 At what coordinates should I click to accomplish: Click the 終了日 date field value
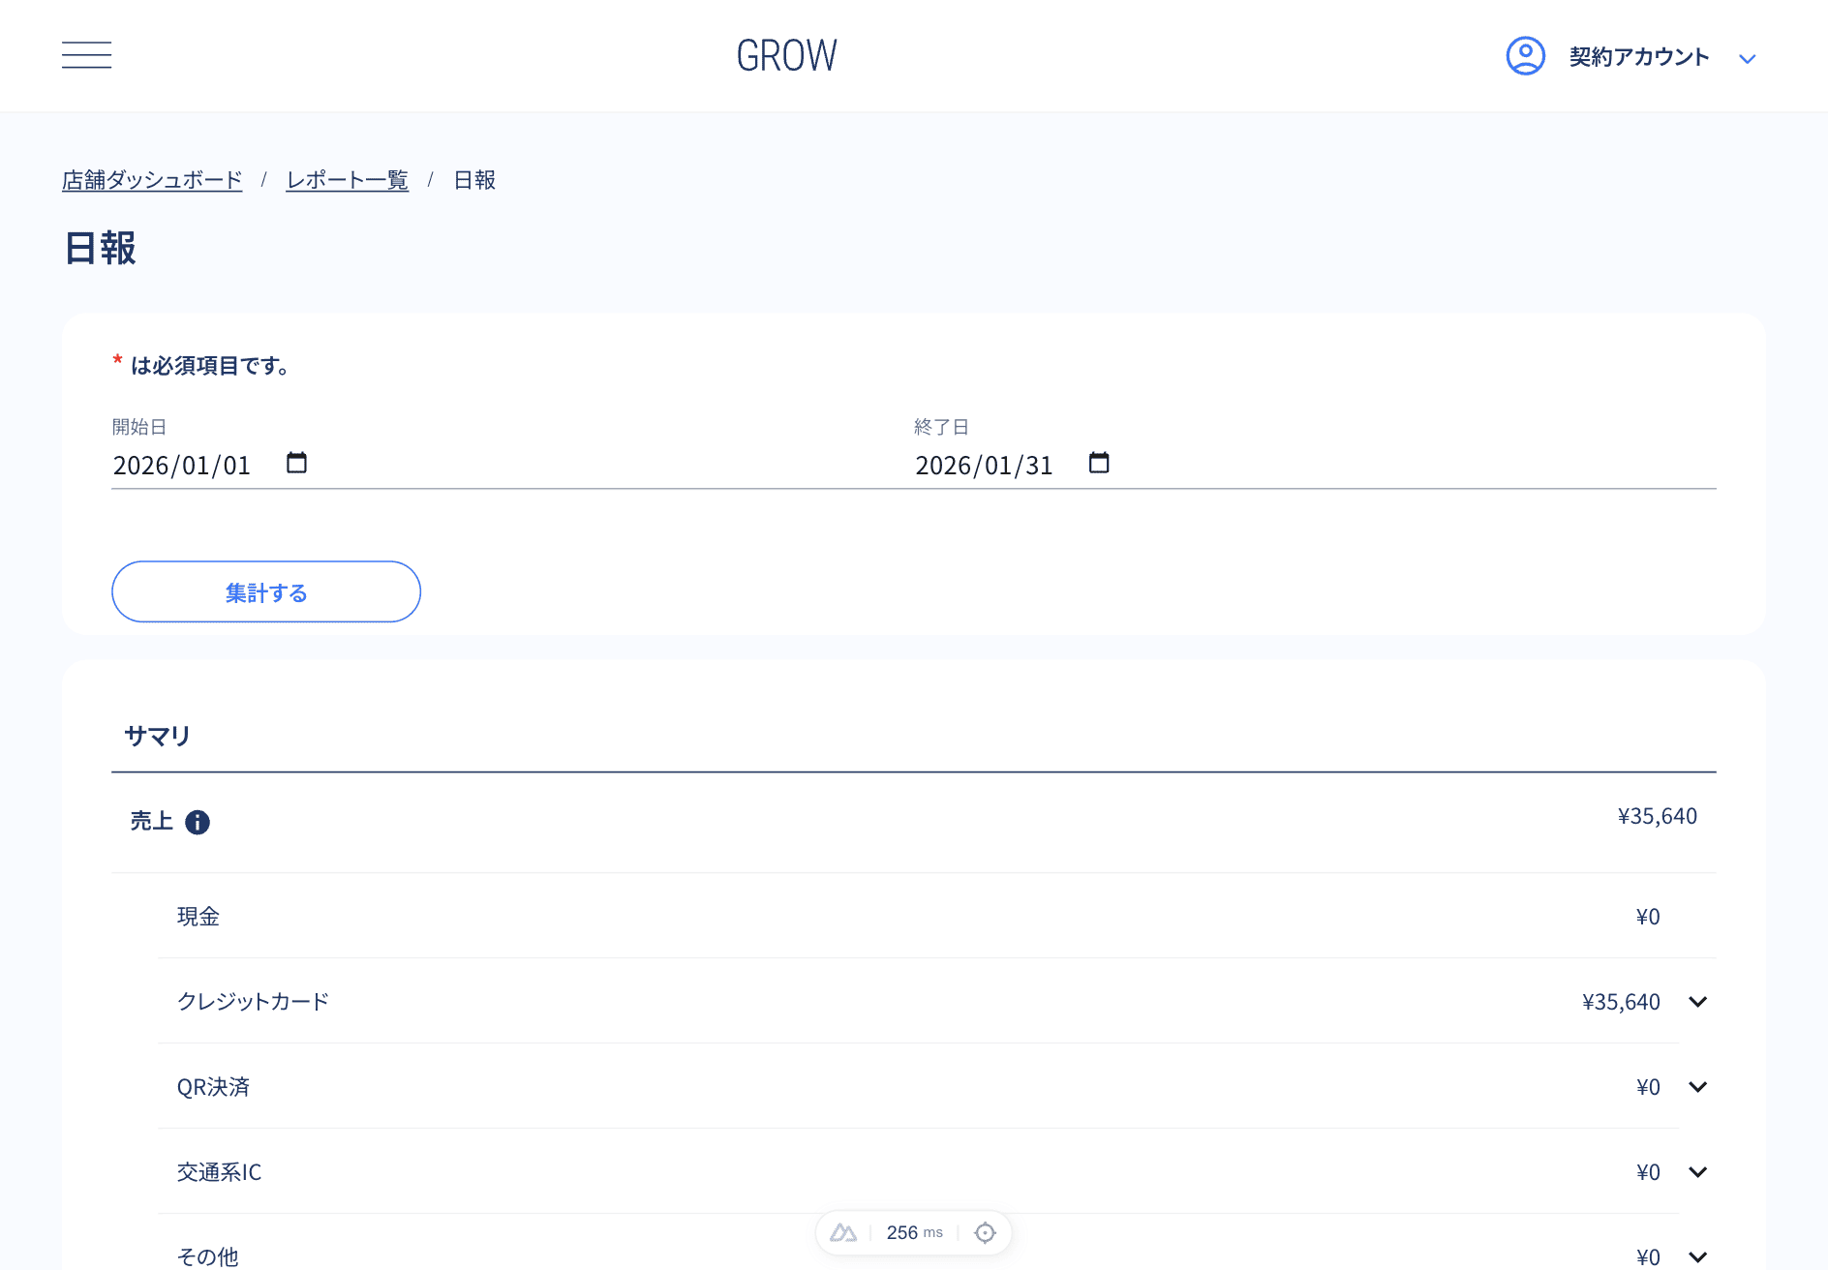click(x=984, y=466)
